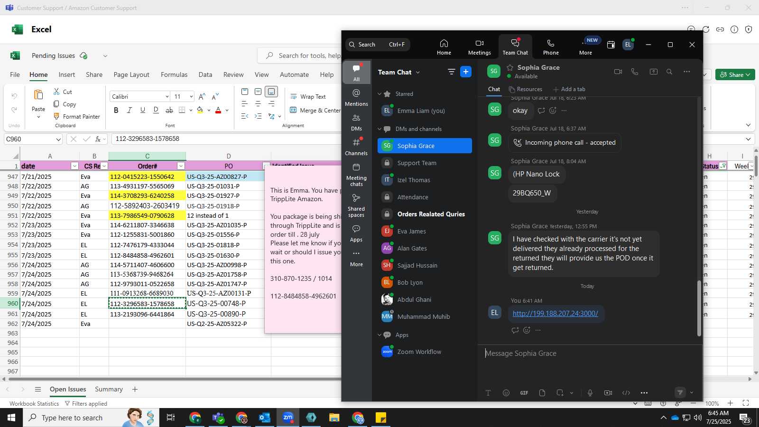Open the calendar icon in Zoom top bar
The height and width of the screenshot is (427, 759).
click(611, 45)
